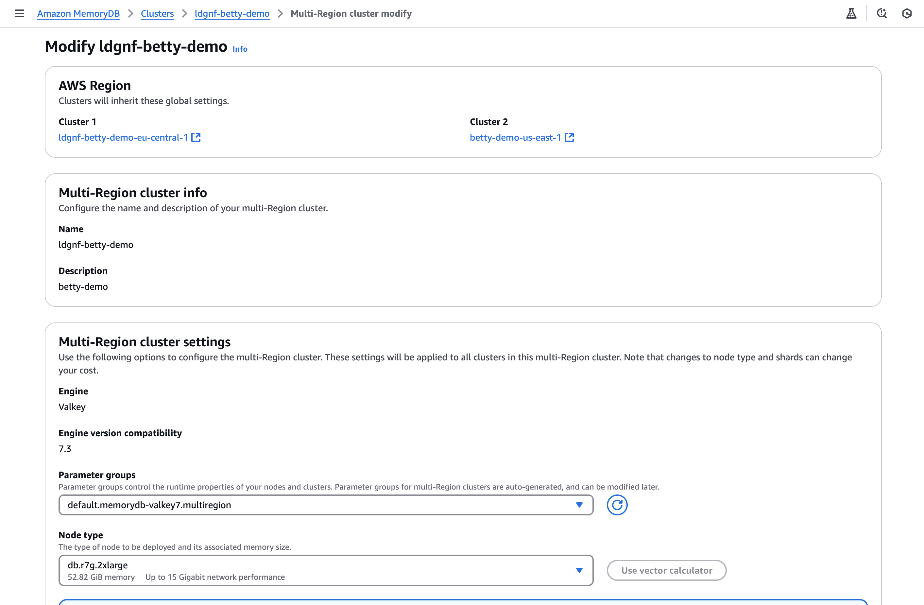Click the Modify ldgnf-betty-demo page heading

[136, 46]
